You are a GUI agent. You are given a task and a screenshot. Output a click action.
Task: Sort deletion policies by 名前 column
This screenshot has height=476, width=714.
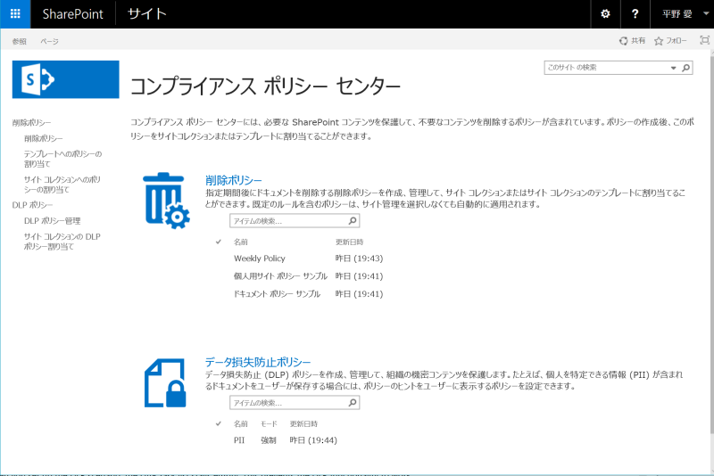(240, 242)
